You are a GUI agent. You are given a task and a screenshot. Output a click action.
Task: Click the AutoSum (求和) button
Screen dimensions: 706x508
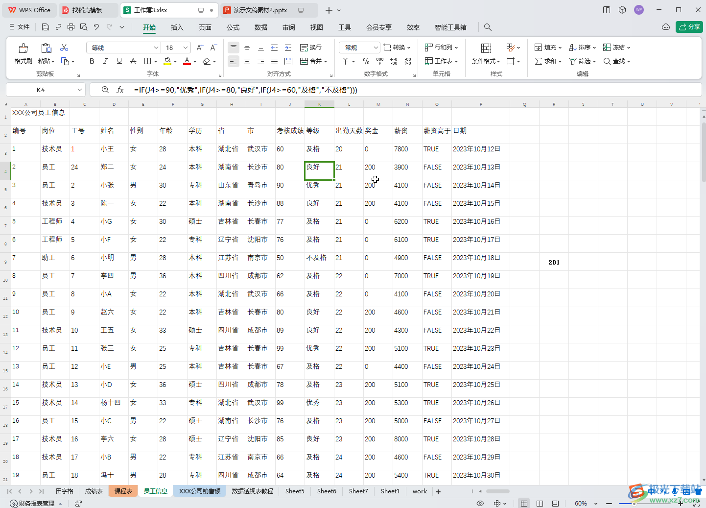coord(548,61)
